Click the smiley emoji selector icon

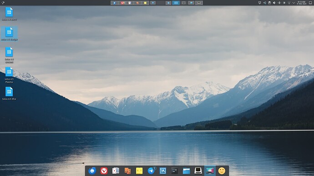pyautogui.click(x=222, y=171)
